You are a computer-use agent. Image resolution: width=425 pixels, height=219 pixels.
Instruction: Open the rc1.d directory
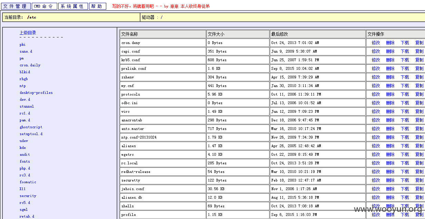[25, 113]
